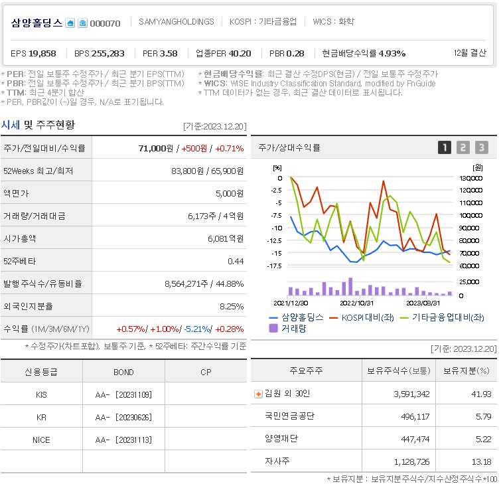Select the 국민연금공단 shareholder row
This screenshot has height=490, width=503.
coord(374,416)
